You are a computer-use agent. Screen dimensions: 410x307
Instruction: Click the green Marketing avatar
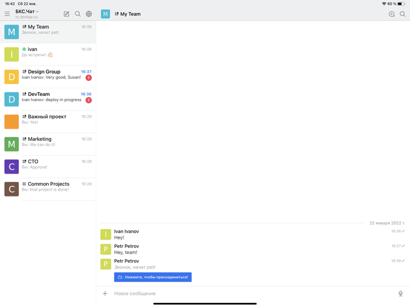[12, 144]
